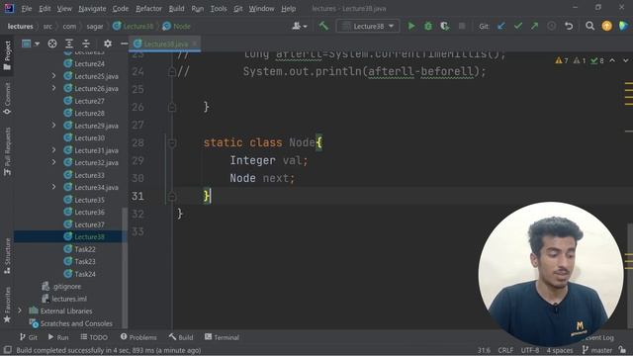This screenshot has width=633, height=356.
Task: Open the Terminal tool window tab
Action: [x=222, y=337]
